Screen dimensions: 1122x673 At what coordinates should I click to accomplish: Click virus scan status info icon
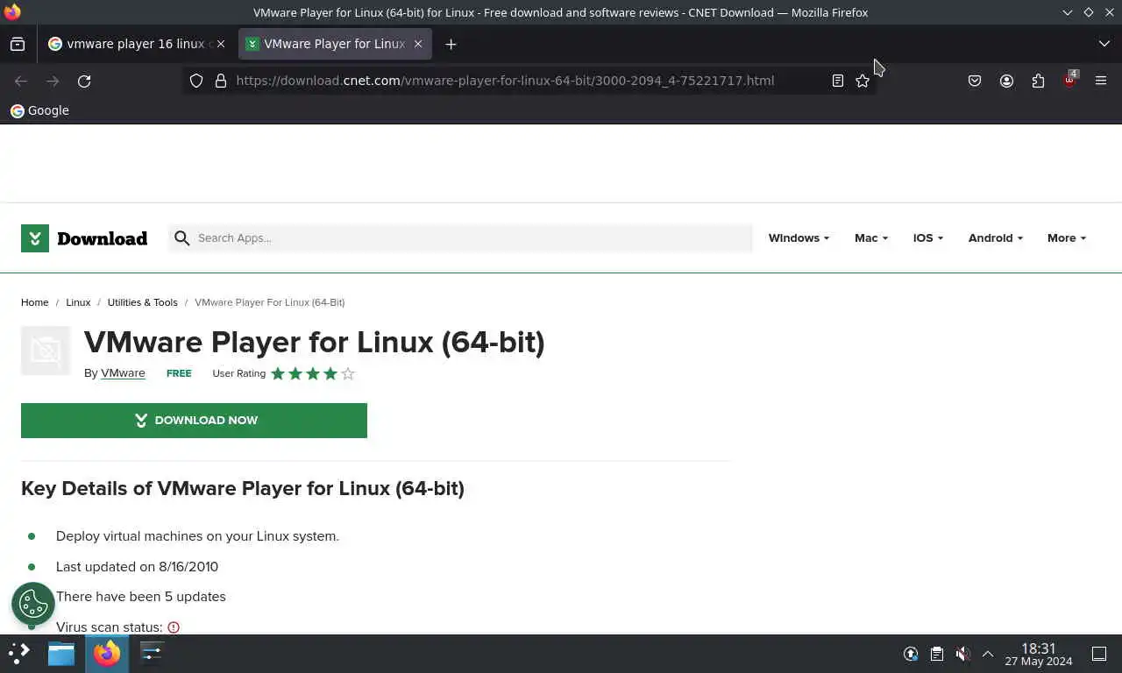pyautogui.click(x=174, y=627)
